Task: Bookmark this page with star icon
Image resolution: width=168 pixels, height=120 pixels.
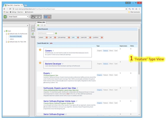Action: click(126, 9)
